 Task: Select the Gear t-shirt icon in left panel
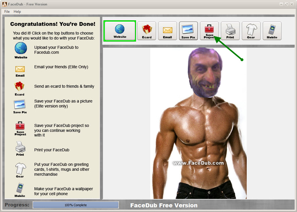tap(20, 168)
